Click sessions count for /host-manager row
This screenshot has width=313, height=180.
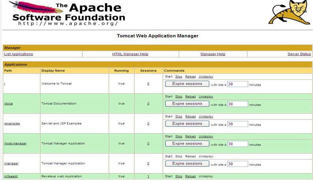(x=148, y=143)
